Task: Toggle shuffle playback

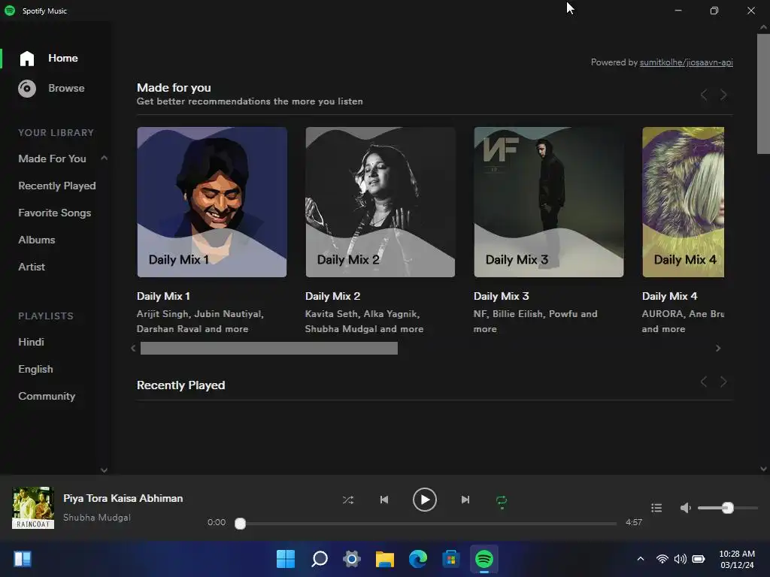Action: pyautogui.click(x=347, y=500)
